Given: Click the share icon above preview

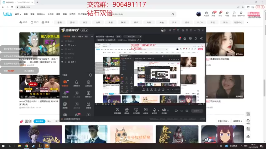Looking at the screenshot, I should (201, 38).
